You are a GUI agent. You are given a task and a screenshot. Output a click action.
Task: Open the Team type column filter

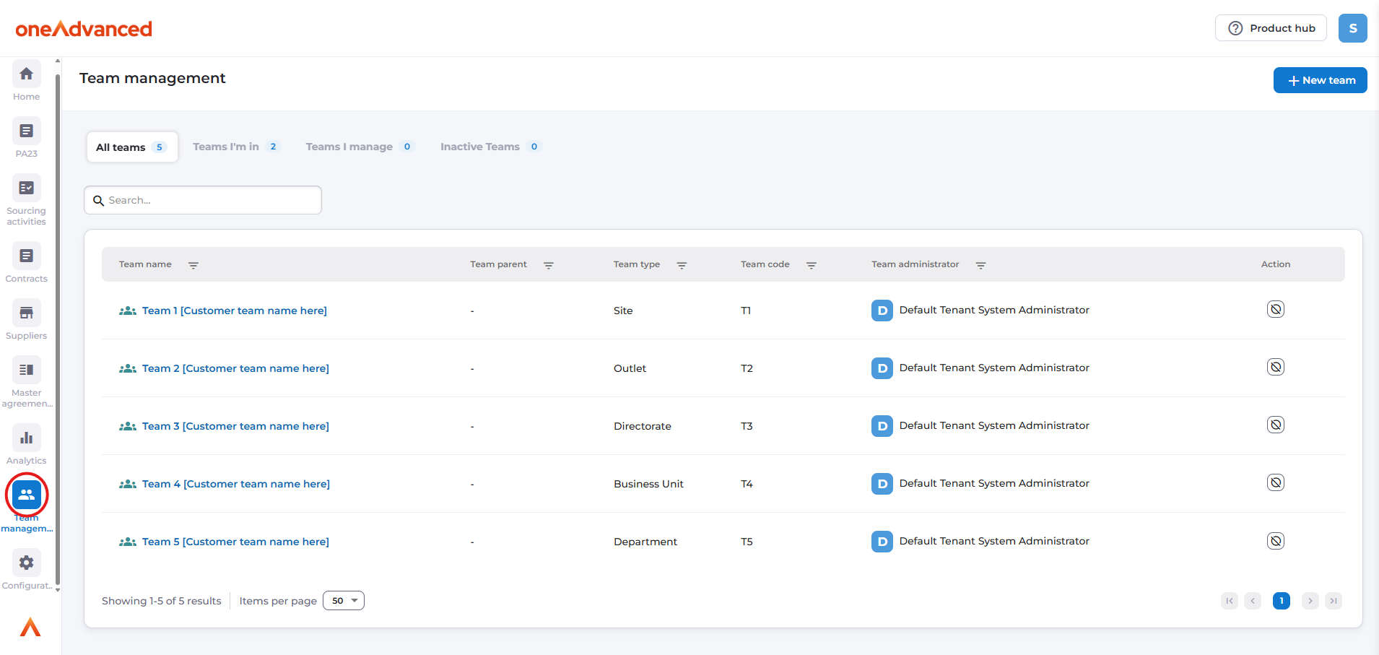pos(682,265)
